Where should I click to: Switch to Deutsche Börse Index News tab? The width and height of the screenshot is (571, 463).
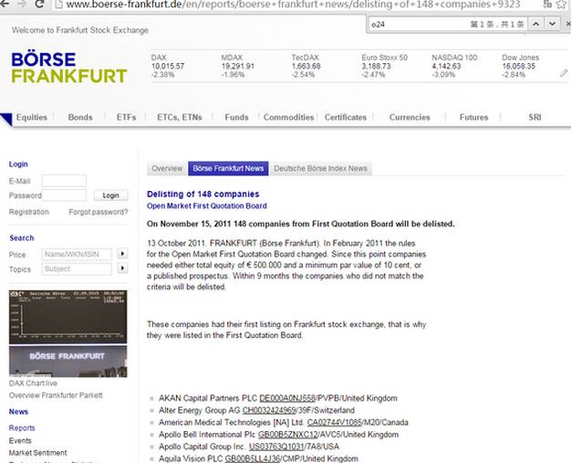320,168
